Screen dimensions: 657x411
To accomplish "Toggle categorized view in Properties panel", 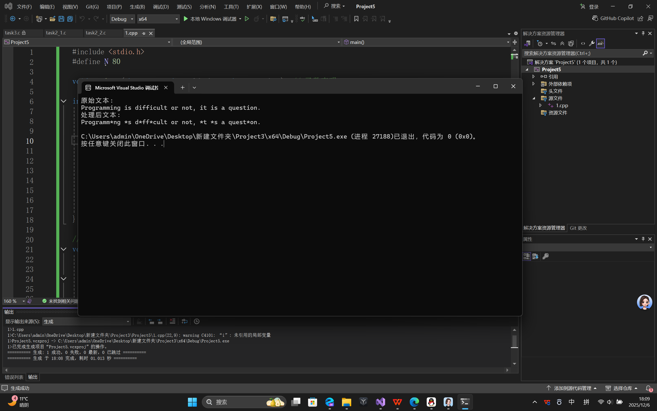I will 526,256.
